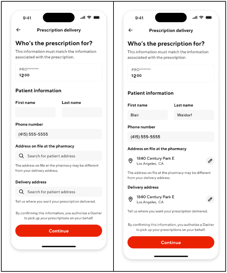Open the $200 prescription card on right screen
Viewport: 227px width, 273px height.
coord(171,73)
